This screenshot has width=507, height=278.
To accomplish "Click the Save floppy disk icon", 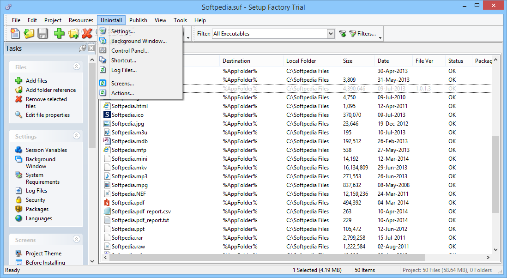I will [x=42, y=33].
